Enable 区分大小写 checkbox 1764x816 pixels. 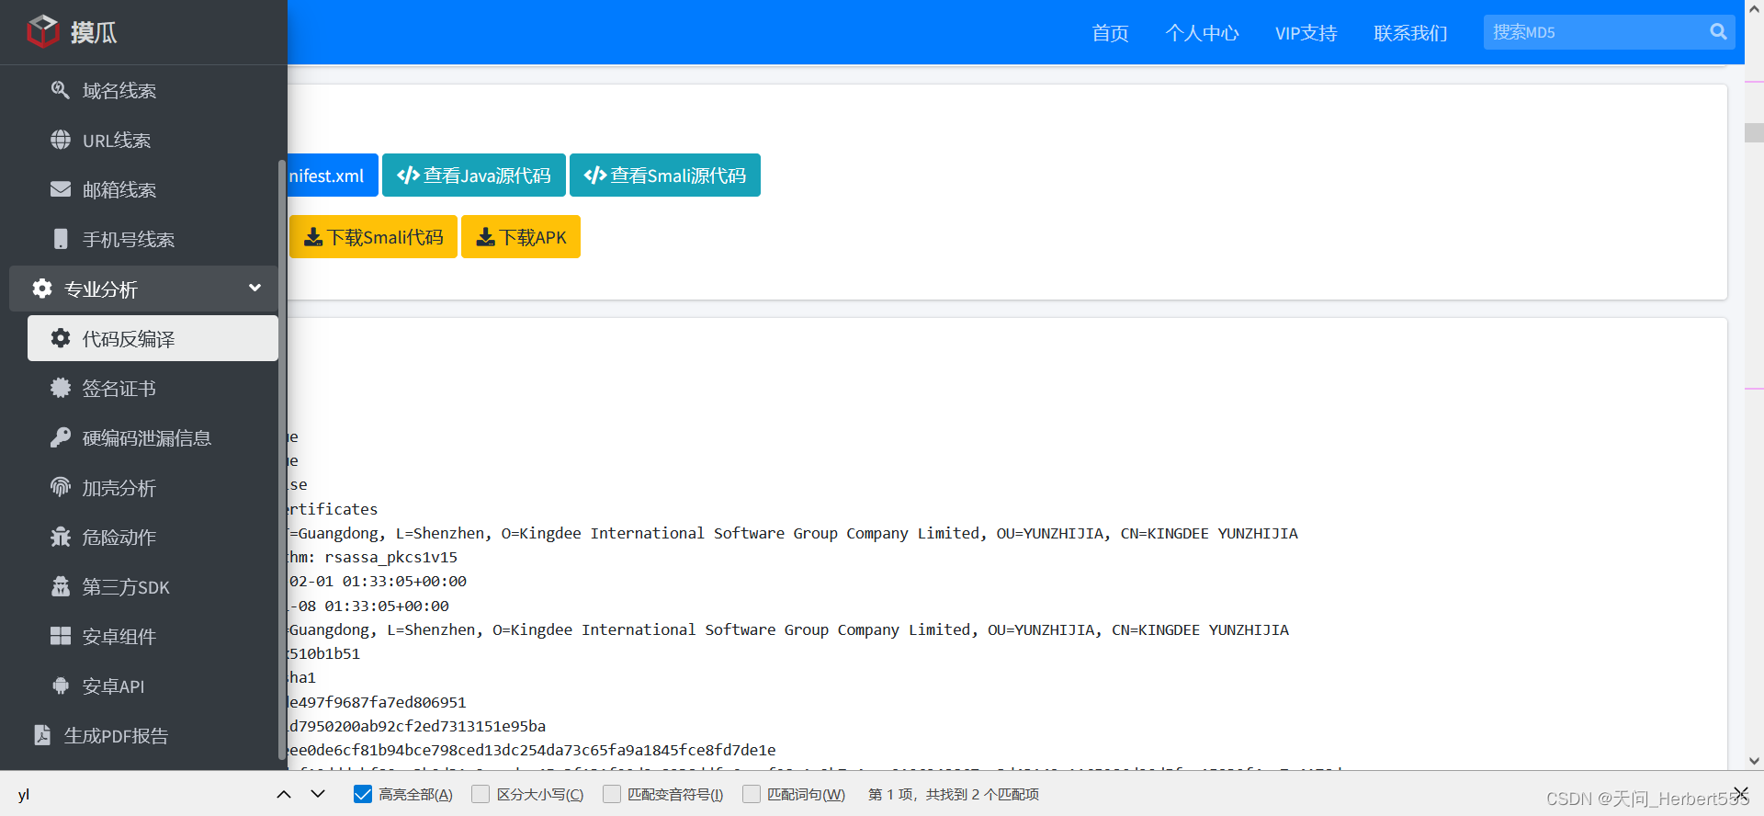[481, 794]
